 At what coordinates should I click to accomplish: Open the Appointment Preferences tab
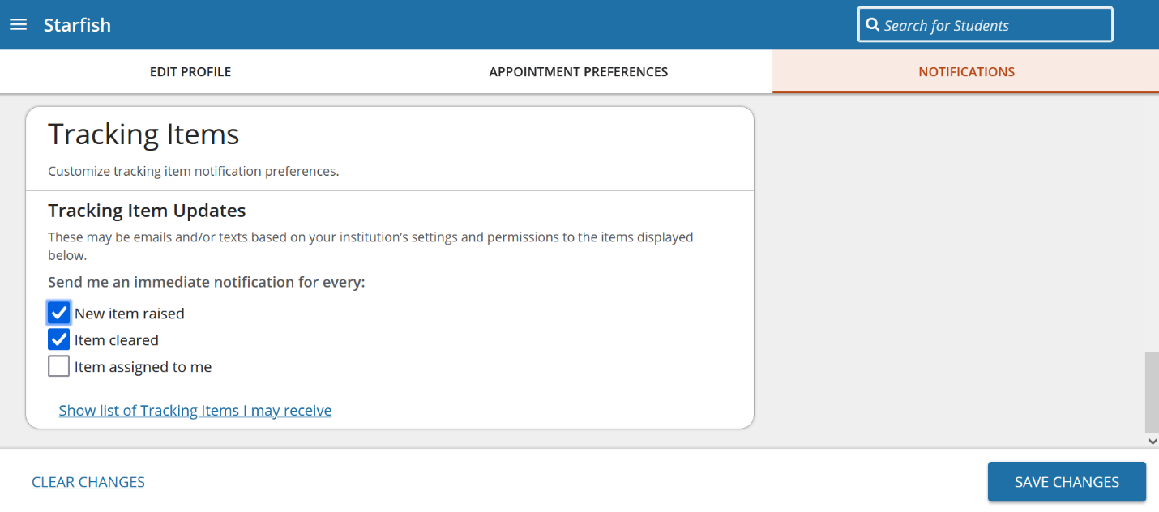point(579,72)
